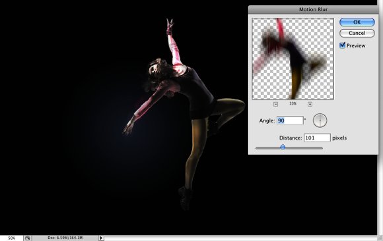Click the Distance slider handle
The width and height of the screenshot is (383, 241).
[283, 147]
